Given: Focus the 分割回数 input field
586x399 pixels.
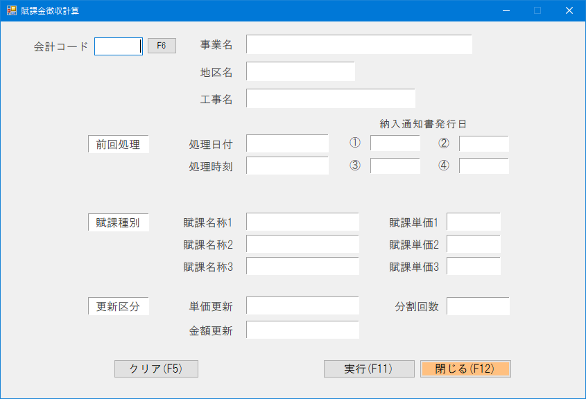Looking at the screenshot, I should tap(477, 305).
